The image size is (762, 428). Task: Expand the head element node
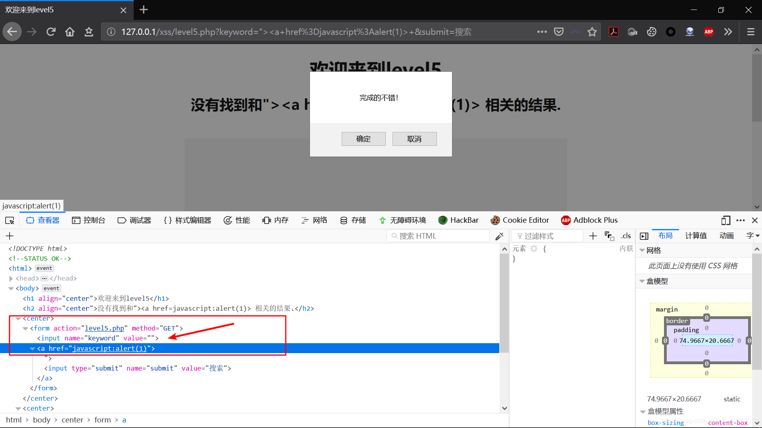coord(11,279)
